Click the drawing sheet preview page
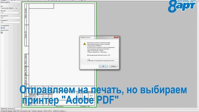Viewport: 199px width, 112px height. [59, 55]
